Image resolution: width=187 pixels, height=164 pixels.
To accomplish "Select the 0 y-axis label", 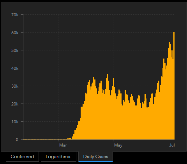I will (x=17, y=140).
